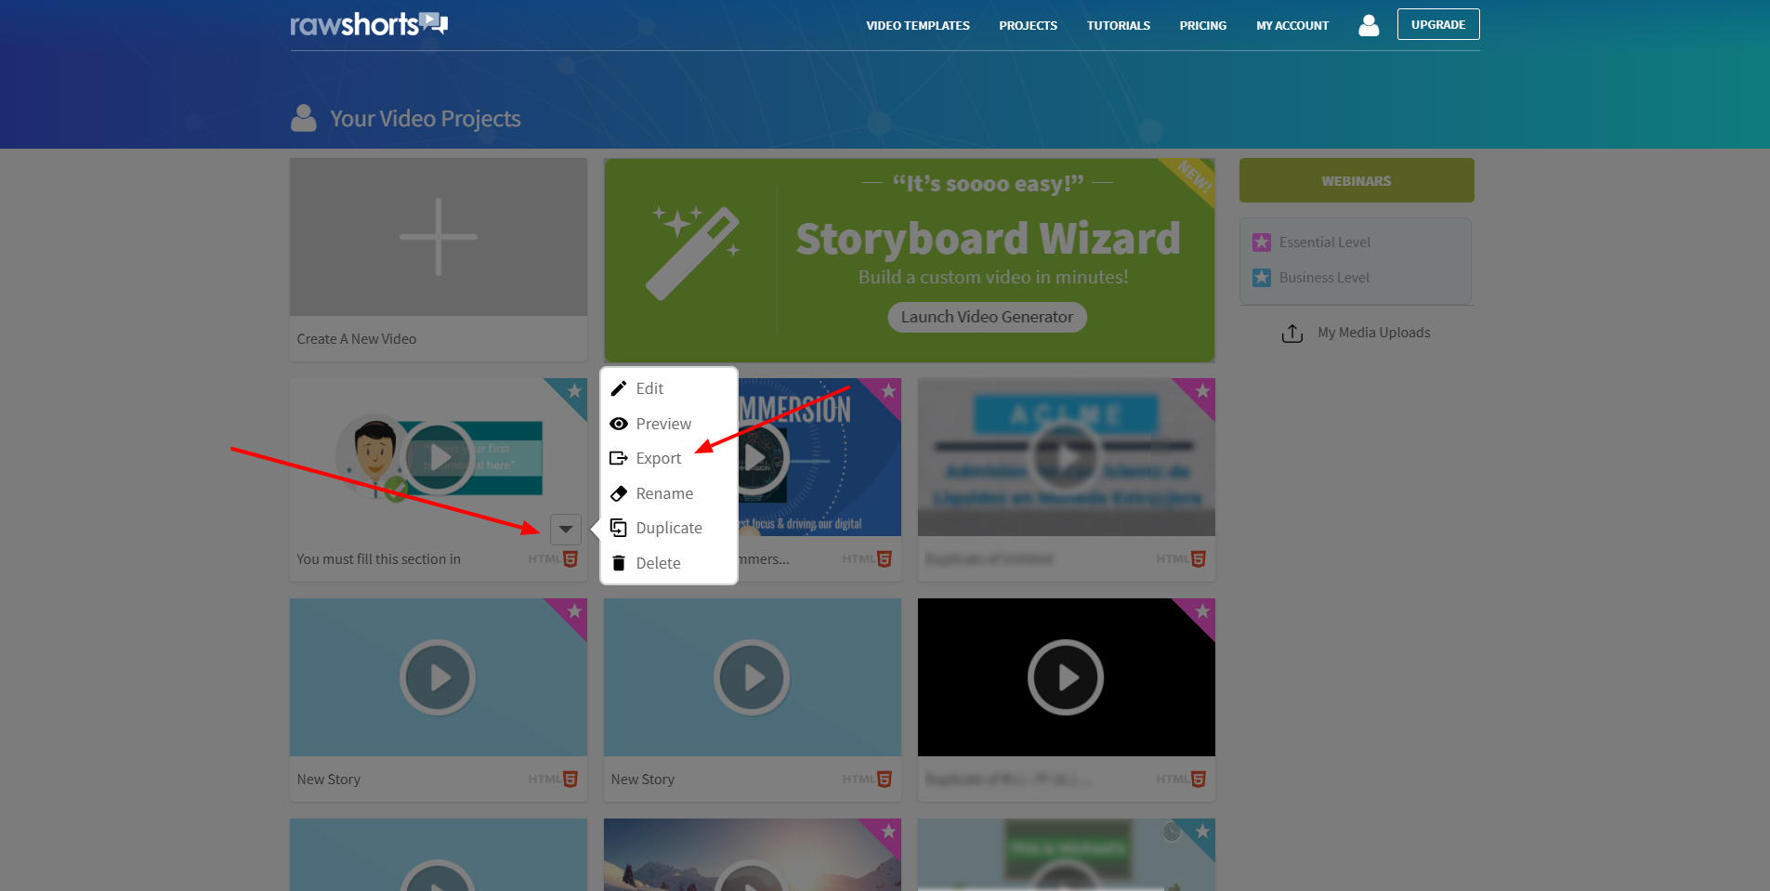This screenshot has height=891, width=1770.
Task: Click HTML5 badge on second New Story project
Action: click(x=868, y=779)
